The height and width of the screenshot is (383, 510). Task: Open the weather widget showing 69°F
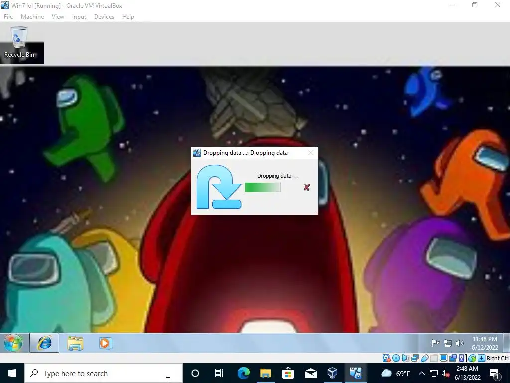pos(395,373)
